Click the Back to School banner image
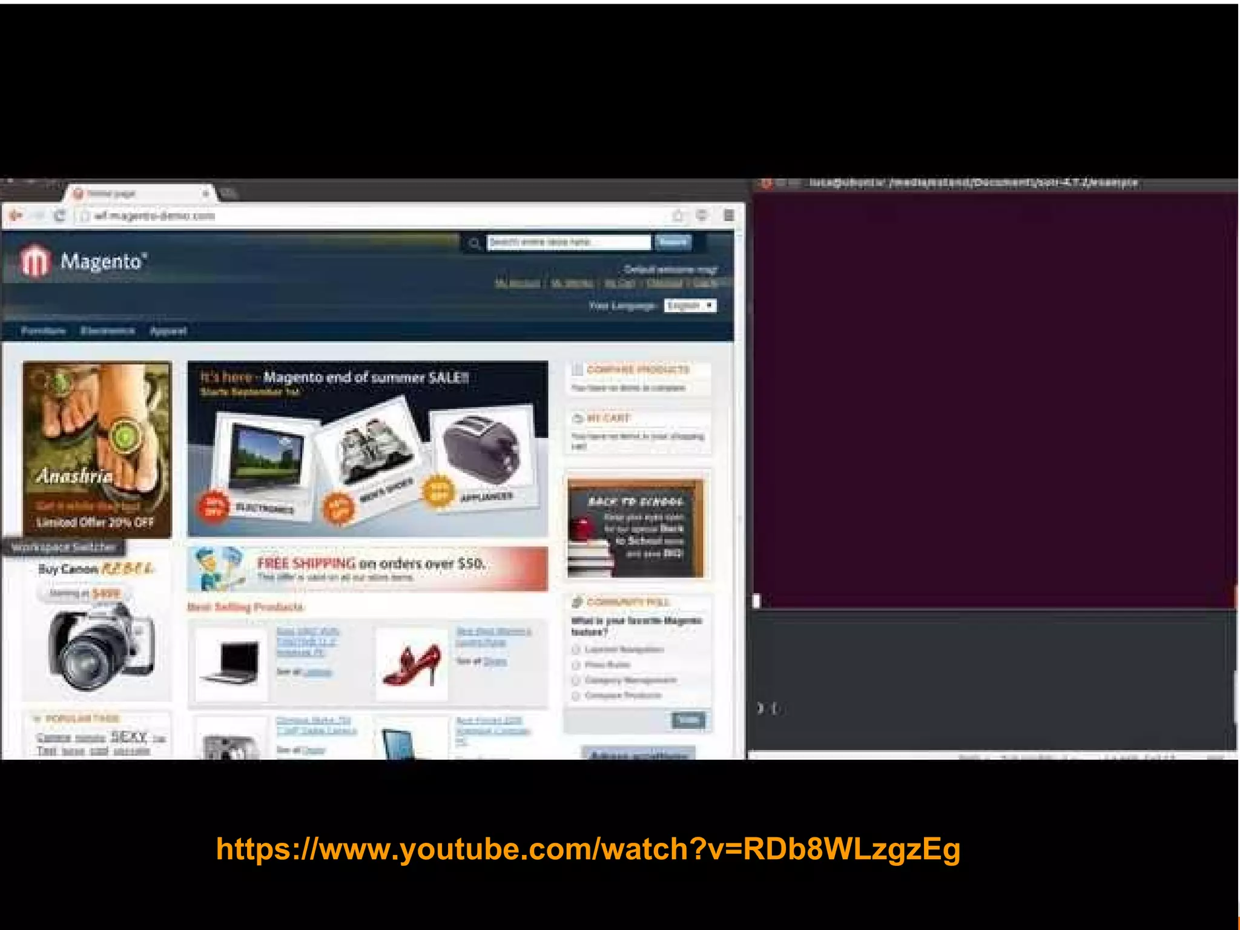 636,528
